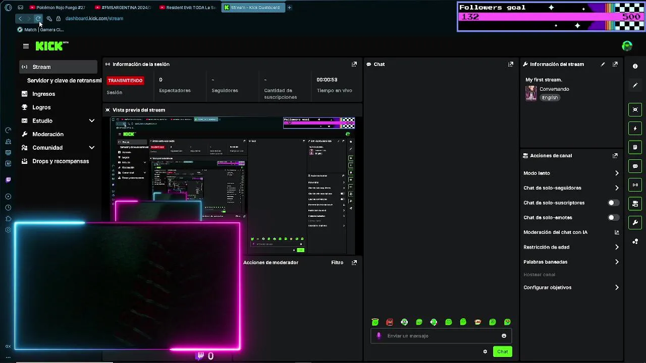Click the Followers goal progress bar
Image resolution: width=646 pixels, height=363 pixels.
(x=551, y=17)
